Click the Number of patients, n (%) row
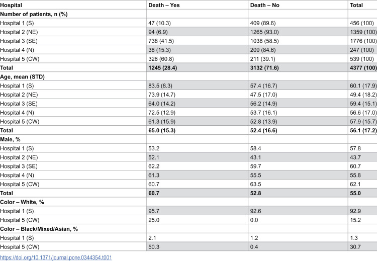The height and width of the screenshot is (261, 377). (189, 14)
